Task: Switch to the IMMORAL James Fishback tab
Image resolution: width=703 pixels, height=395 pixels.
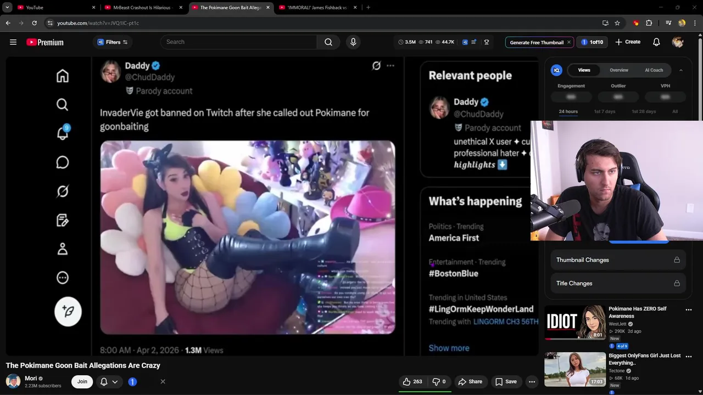Action: pos(317,8)
